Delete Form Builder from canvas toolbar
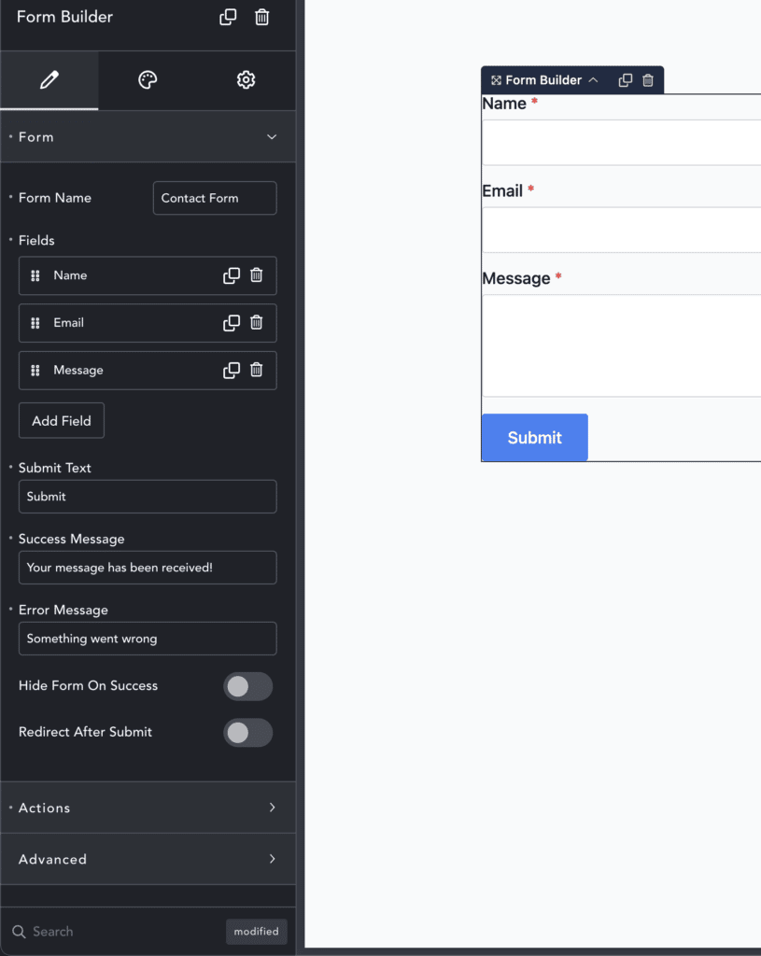The height and width of the screenshot is (956, 761). point(648,80)
